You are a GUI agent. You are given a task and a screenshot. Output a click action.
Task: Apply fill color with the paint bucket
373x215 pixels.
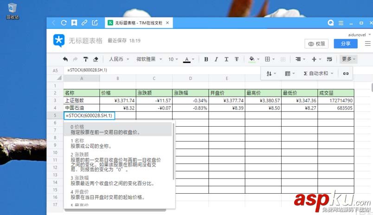[x=251, y=59]
